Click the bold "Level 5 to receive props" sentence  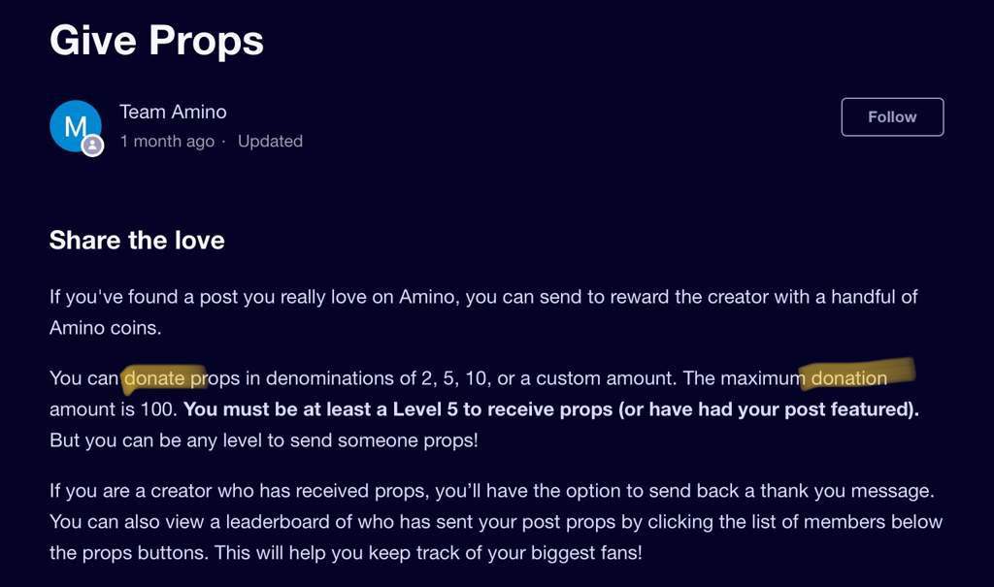tap(551, 409)
